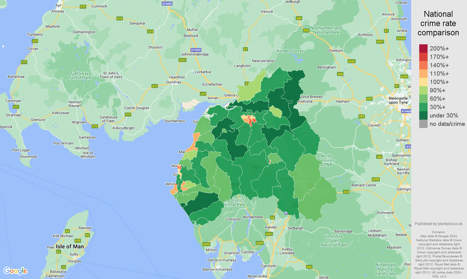Click the A688 road shield near Bishop Auckland
This screenshot has width=467, height=279.
click(x=376, y=179)
